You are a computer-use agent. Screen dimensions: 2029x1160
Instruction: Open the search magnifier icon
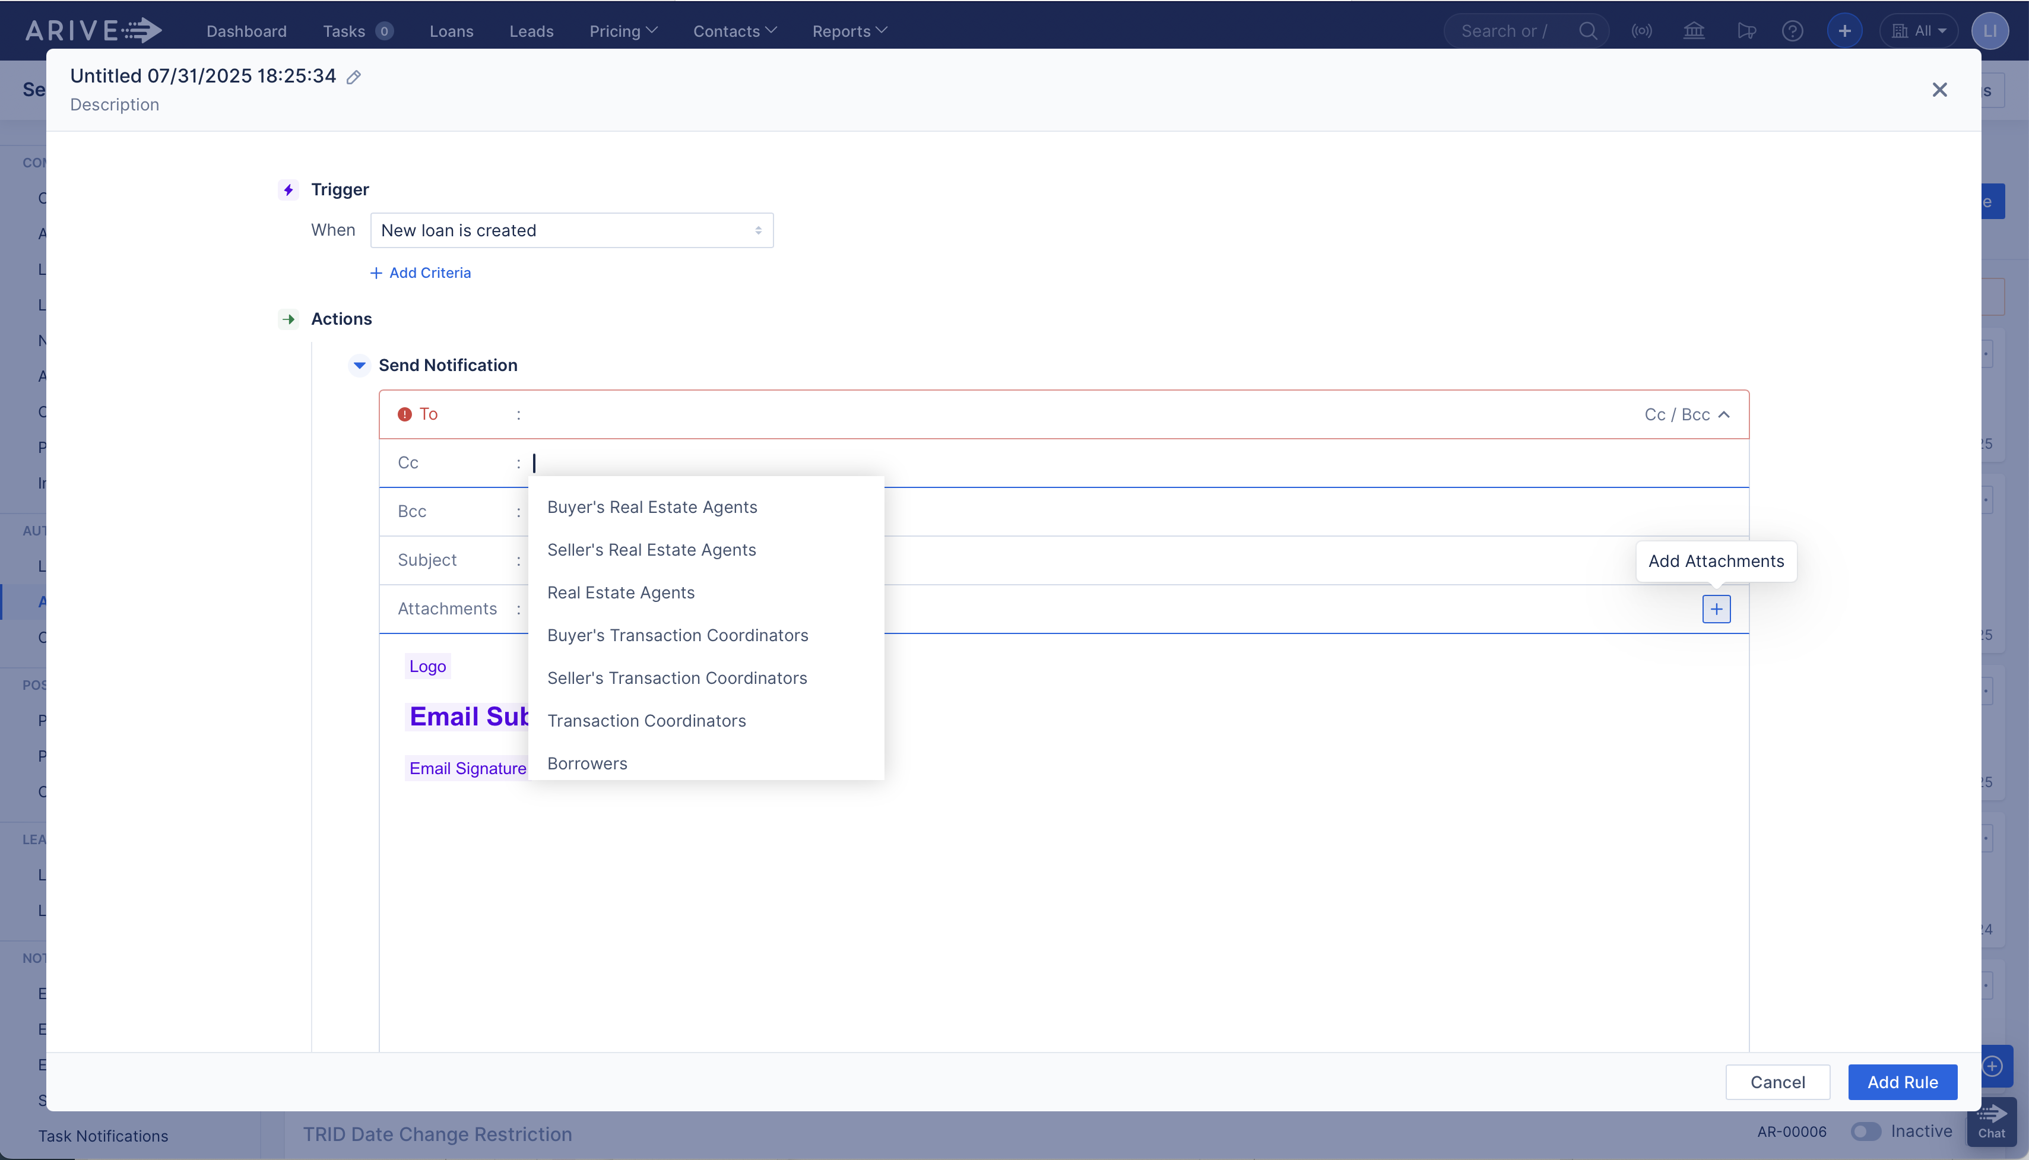point(1588,30)
